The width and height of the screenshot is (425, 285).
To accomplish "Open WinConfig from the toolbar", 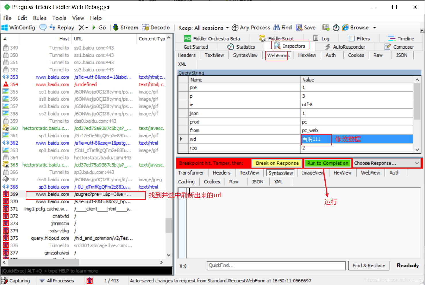I will (x=18, y=28).
